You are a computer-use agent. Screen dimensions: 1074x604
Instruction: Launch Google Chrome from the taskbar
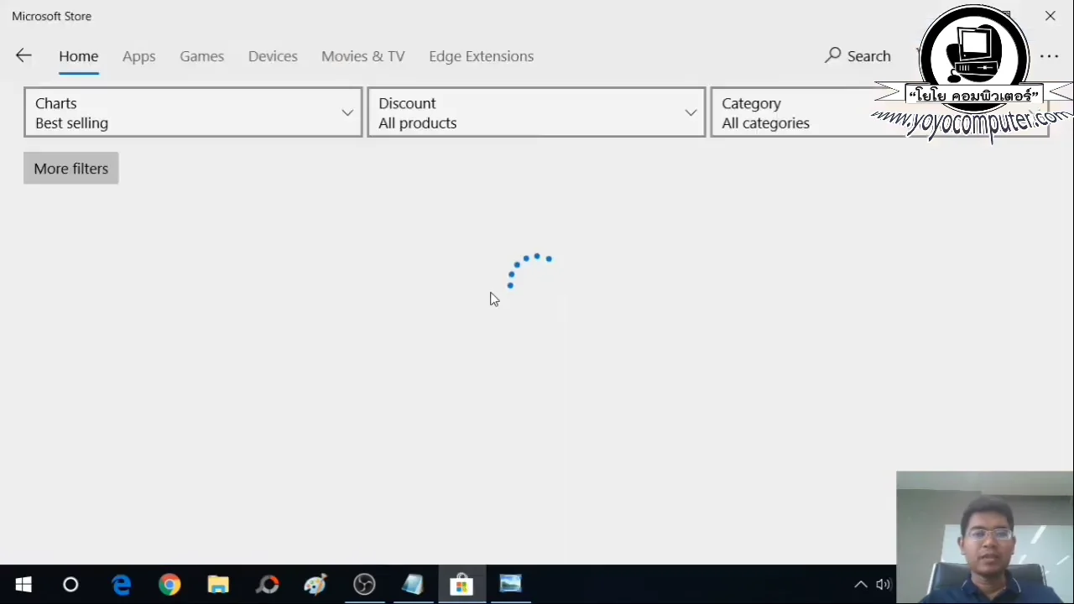(x=169, y=584)
